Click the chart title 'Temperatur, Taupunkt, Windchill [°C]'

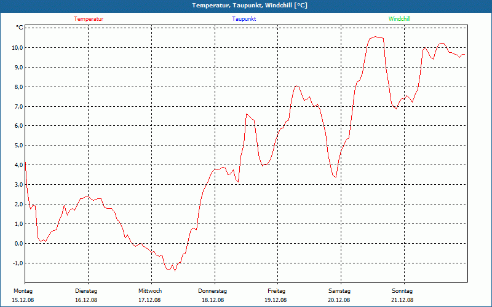pos(250,6)
